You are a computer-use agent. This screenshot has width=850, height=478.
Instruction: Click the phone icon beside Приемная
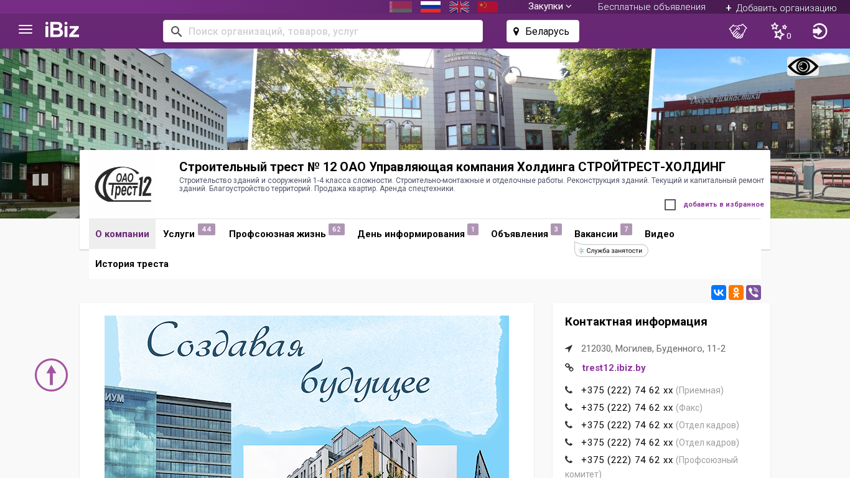[569, 390]
